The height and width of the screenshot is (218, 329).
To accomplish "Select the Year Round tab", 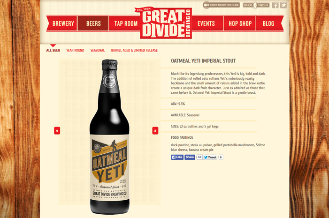I will pos(75,50).
